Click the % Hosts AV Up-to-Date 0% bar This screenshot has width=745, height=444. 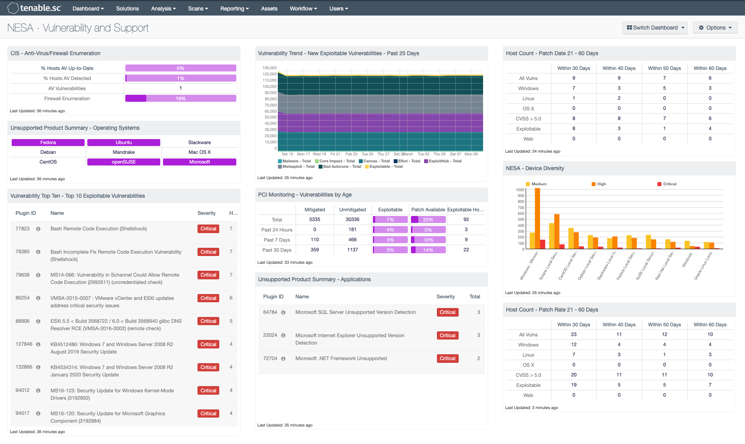181,68
